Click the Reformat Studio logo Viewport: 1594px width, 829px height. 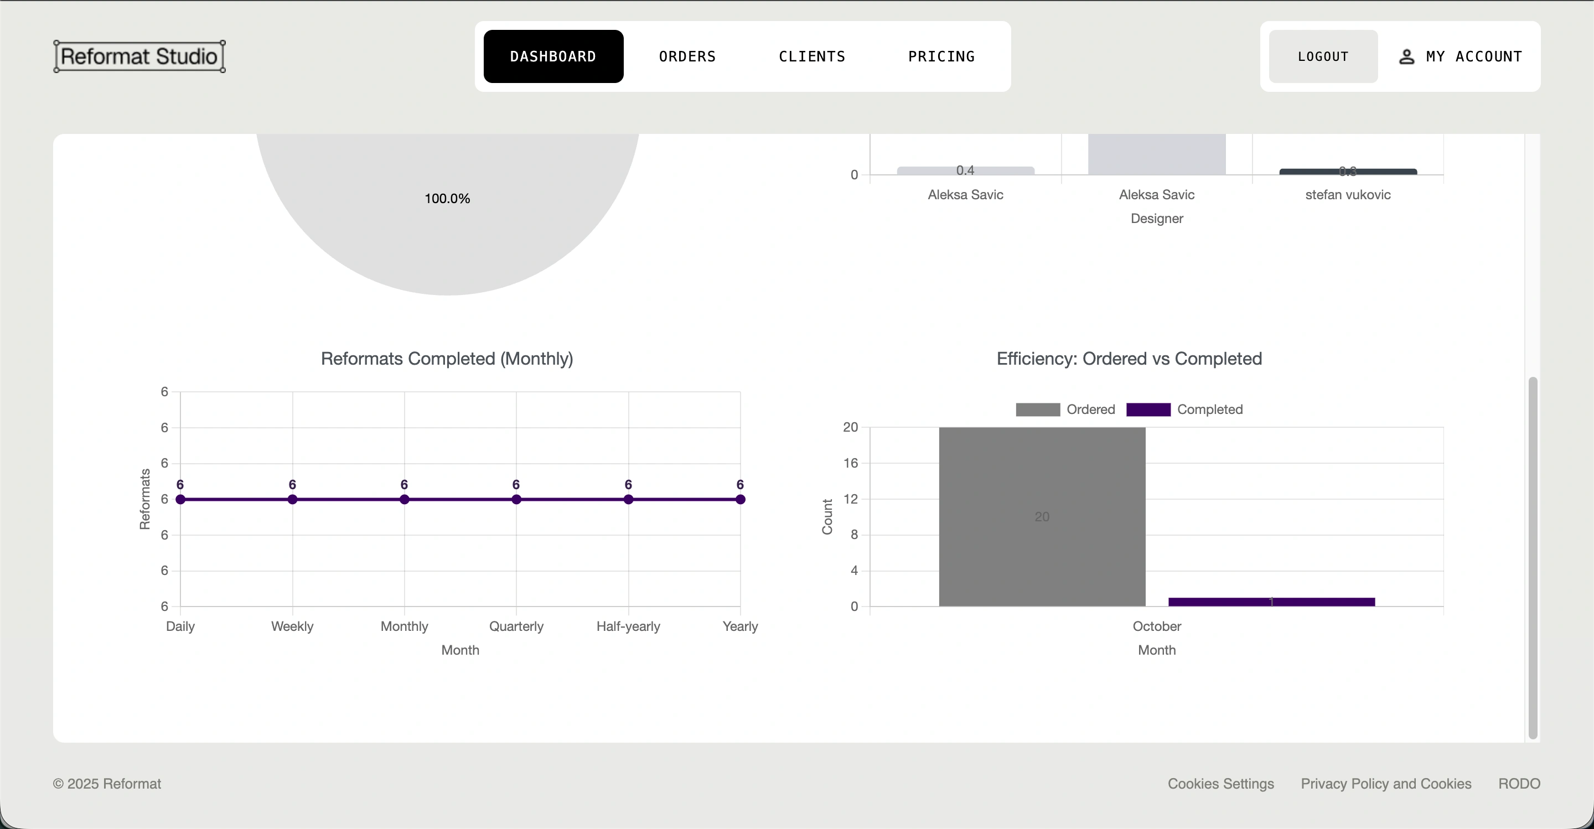tap(139, 56)
